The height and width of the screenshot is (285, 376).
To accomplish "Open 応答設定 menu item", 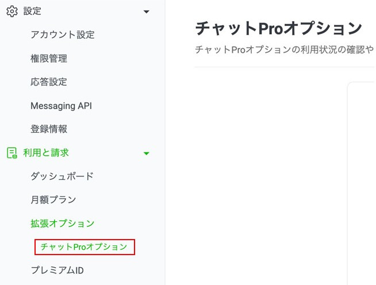I will pos(49,82).
